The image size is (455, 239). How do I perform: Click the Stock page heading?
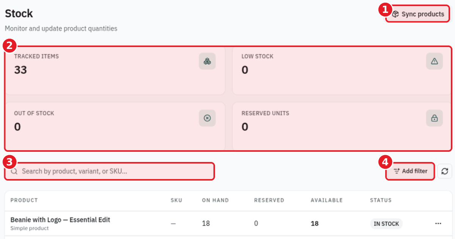[x=19, y=14]
